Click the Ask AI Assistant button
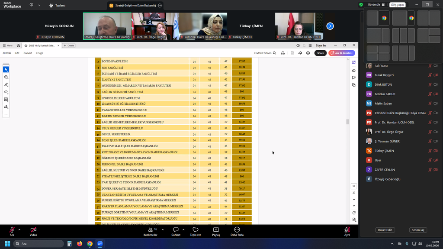This screenshot has height=249, width=443. (x=342, y=53)
